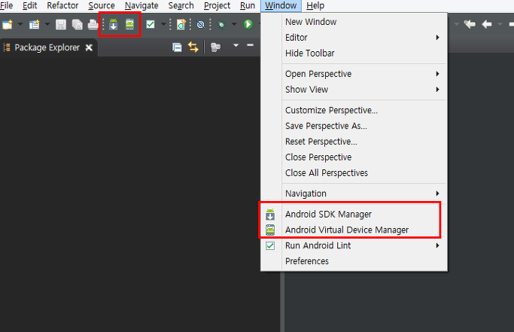The image size is (514, 332).
Task: Choose New Window from the Window menu
Action: point(354,22)
